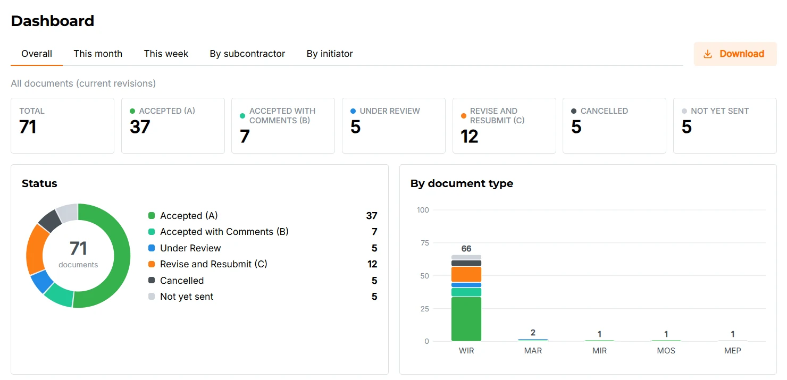Select the NOT YET SENT summary card
Viewport: 787px width, 380px height.
[725, 125]
